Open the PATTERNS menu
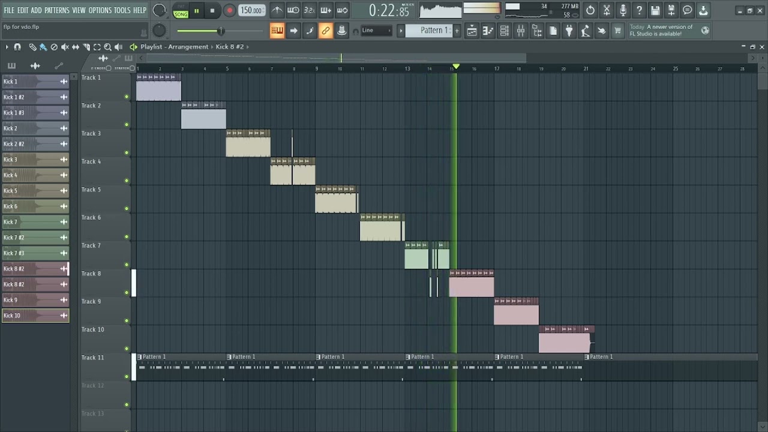The height and width of the screenshot is (432, 768). 57,10
